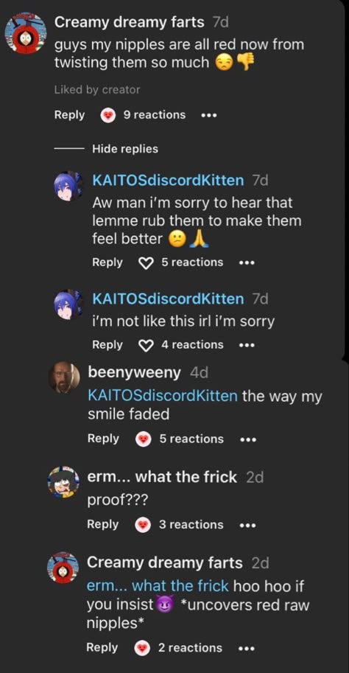Open more options on the "irl i'm sorry" reply

(x=247, y=345)
